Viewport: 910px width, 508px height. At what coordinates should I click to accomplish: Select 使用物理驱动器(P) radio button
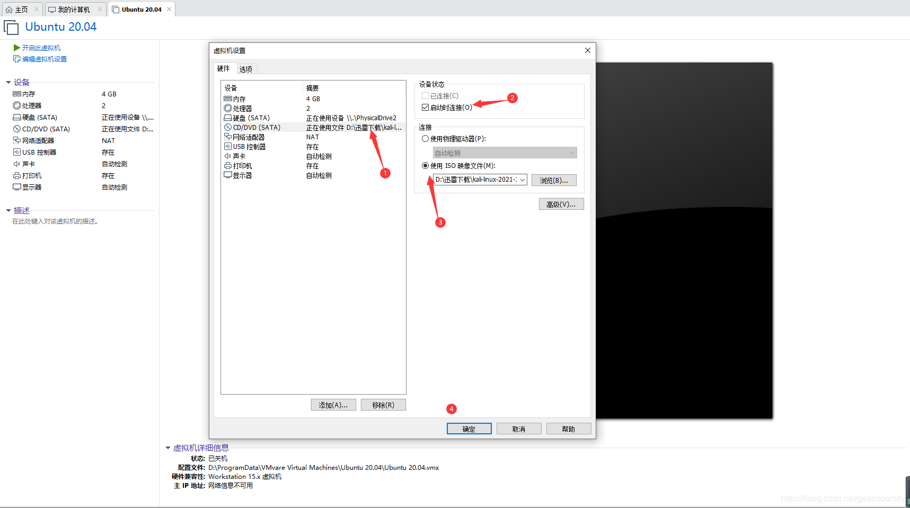point(425,139)
